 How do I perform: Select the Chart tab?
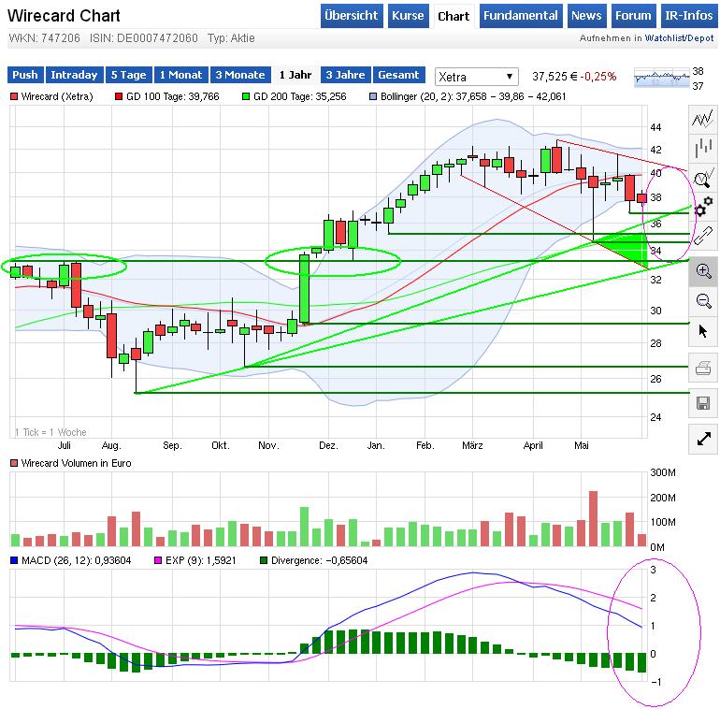tap(454, 17)
